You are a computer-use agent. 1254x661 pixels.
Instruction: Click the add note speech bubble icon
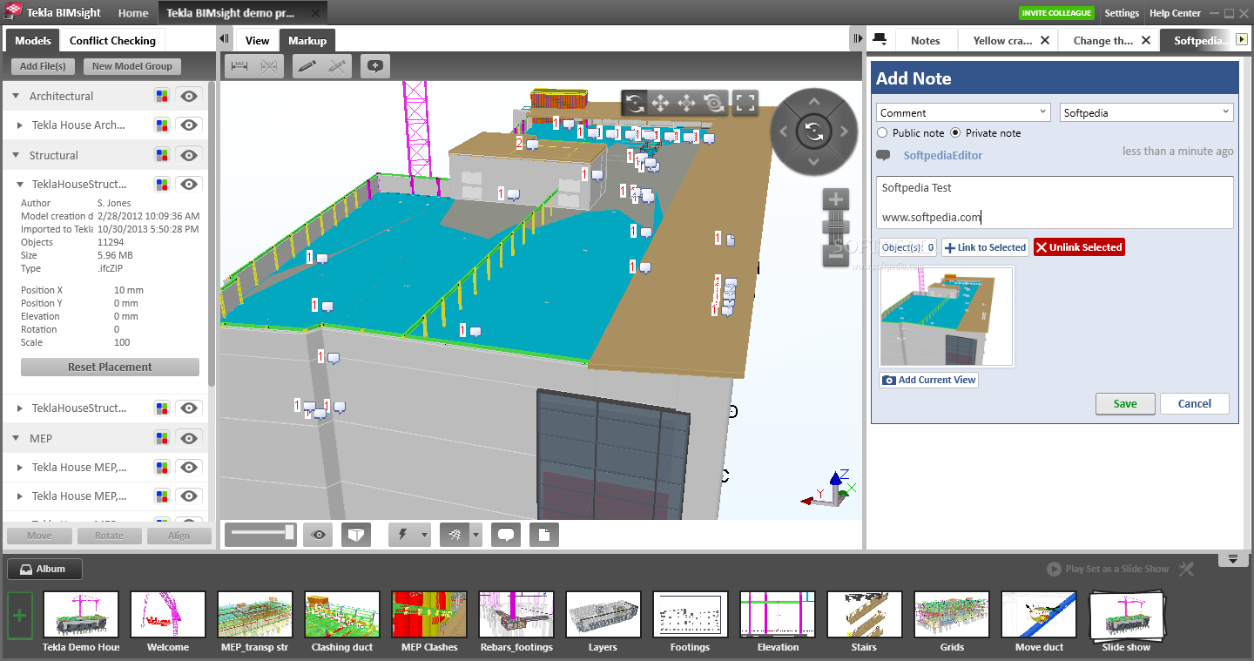[375, 66]
